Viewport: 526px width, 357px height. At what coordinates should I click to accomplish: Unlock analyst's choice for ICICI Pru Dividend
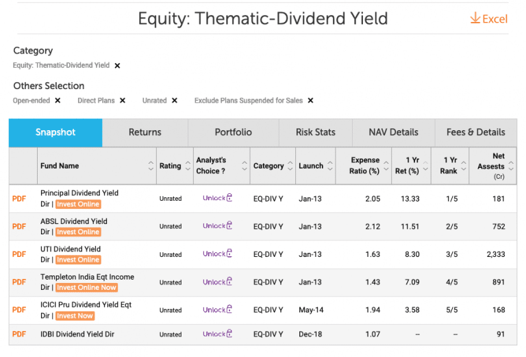[x=217, y=310]
